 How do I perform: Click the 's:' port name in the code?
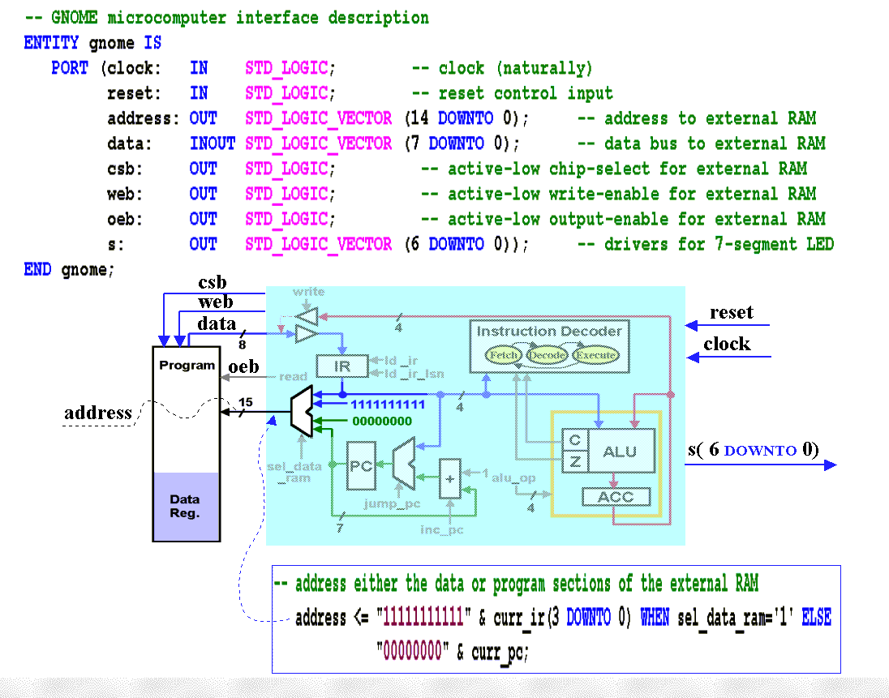pyautogui.click(x=116, y=244)
